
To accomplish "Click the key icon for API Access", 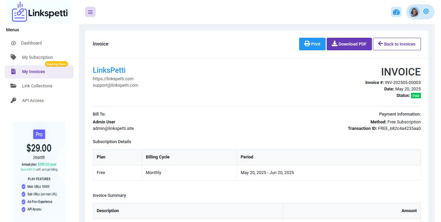I will [13, 100].
